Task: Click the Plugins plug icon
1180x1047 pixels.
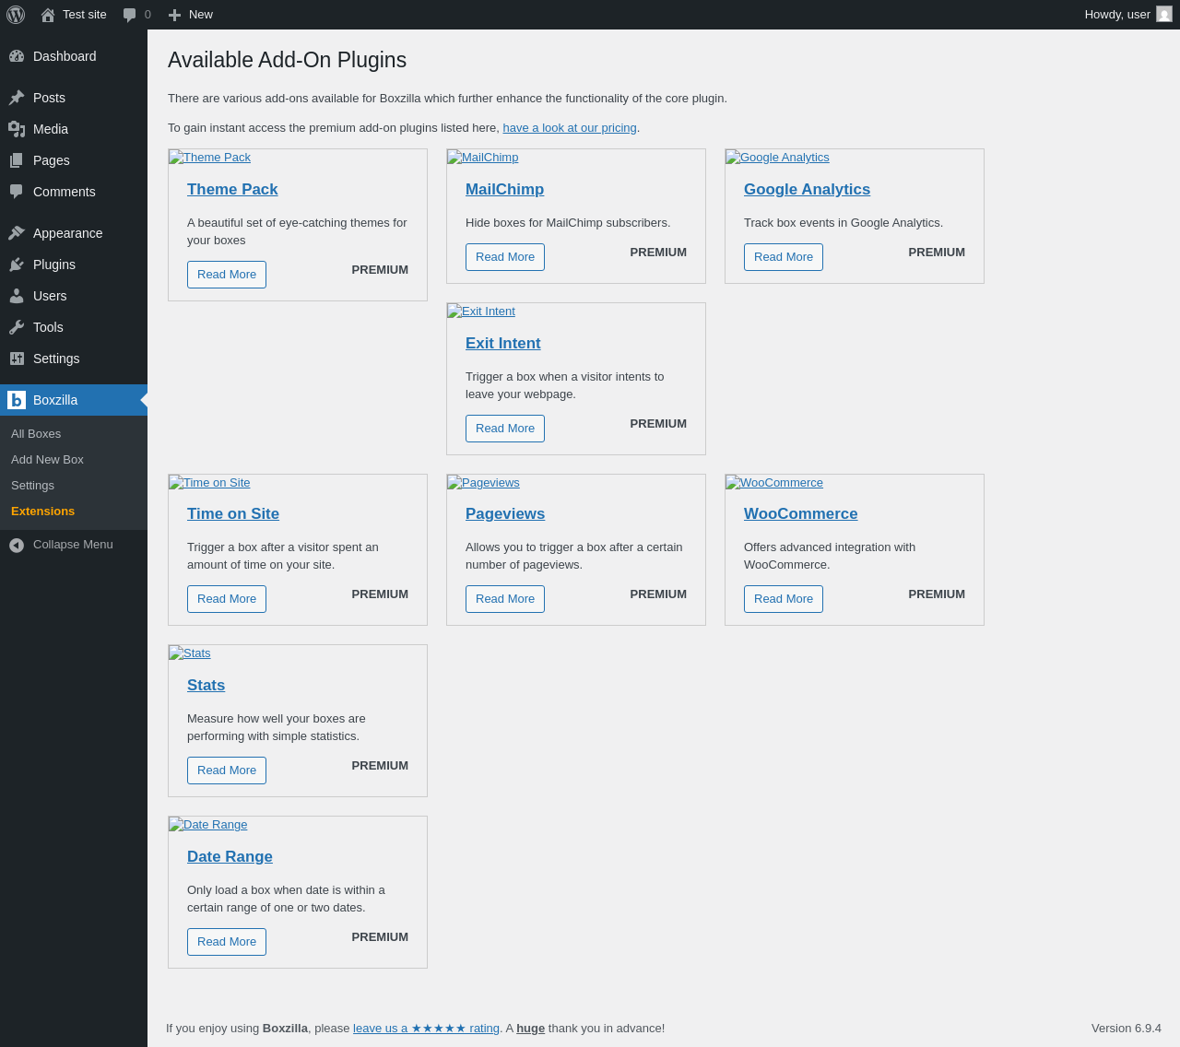Action: [x=17, y=265]
